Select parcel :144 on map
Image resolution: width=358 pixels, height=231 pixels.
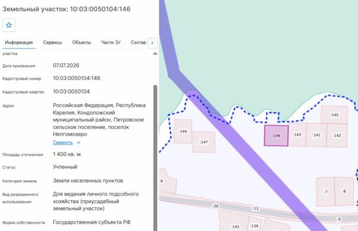click(x=183, y=131)
